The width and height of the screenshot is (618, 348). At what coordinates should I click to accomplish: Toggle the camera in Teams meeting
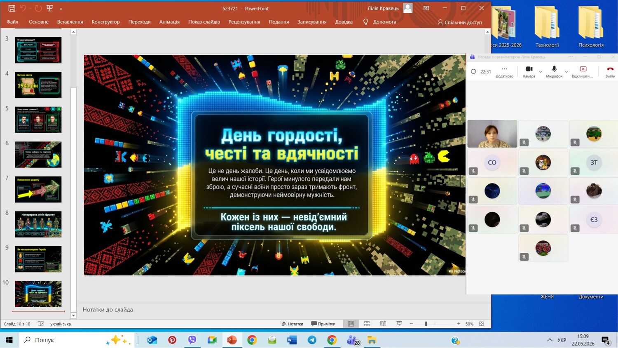click(529, 71)
